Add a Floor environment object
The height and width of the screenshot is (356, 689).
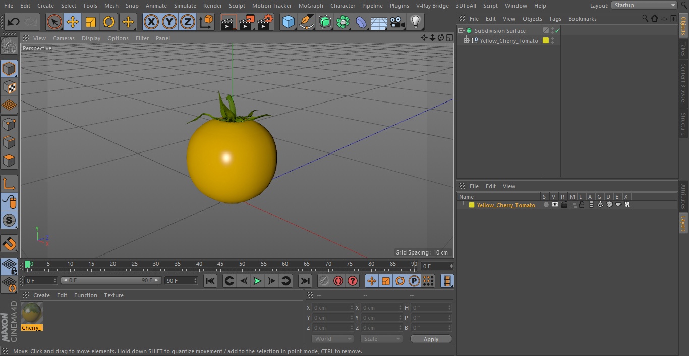pos(379,22)
